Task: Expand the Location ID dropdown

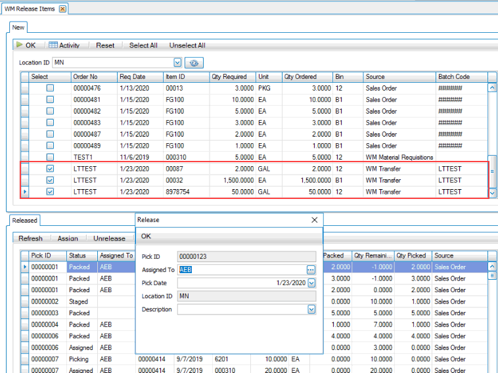Action: tap(177, 62)
